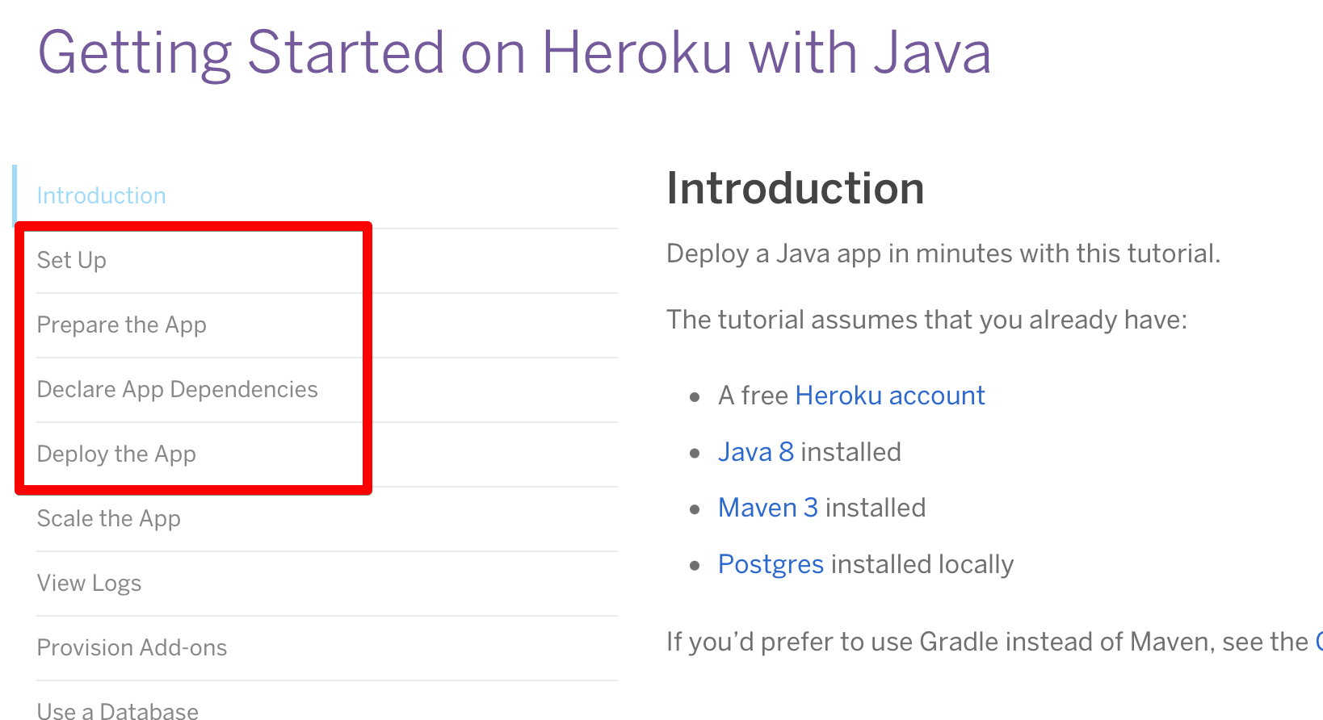Open Declare App Dependencies section
This screenshot has height=720, width=1323.
tap(178, 389)
